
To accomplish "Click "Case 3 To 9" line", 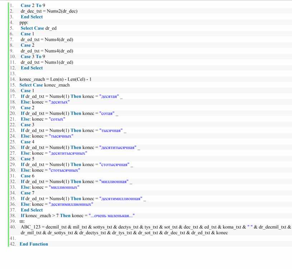I will pos(33,56).
